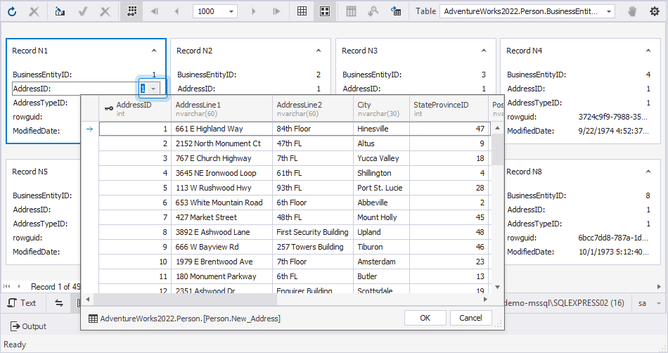
Task: Select the card view icon
Action: pyautogui.click(x=324, y=11)
